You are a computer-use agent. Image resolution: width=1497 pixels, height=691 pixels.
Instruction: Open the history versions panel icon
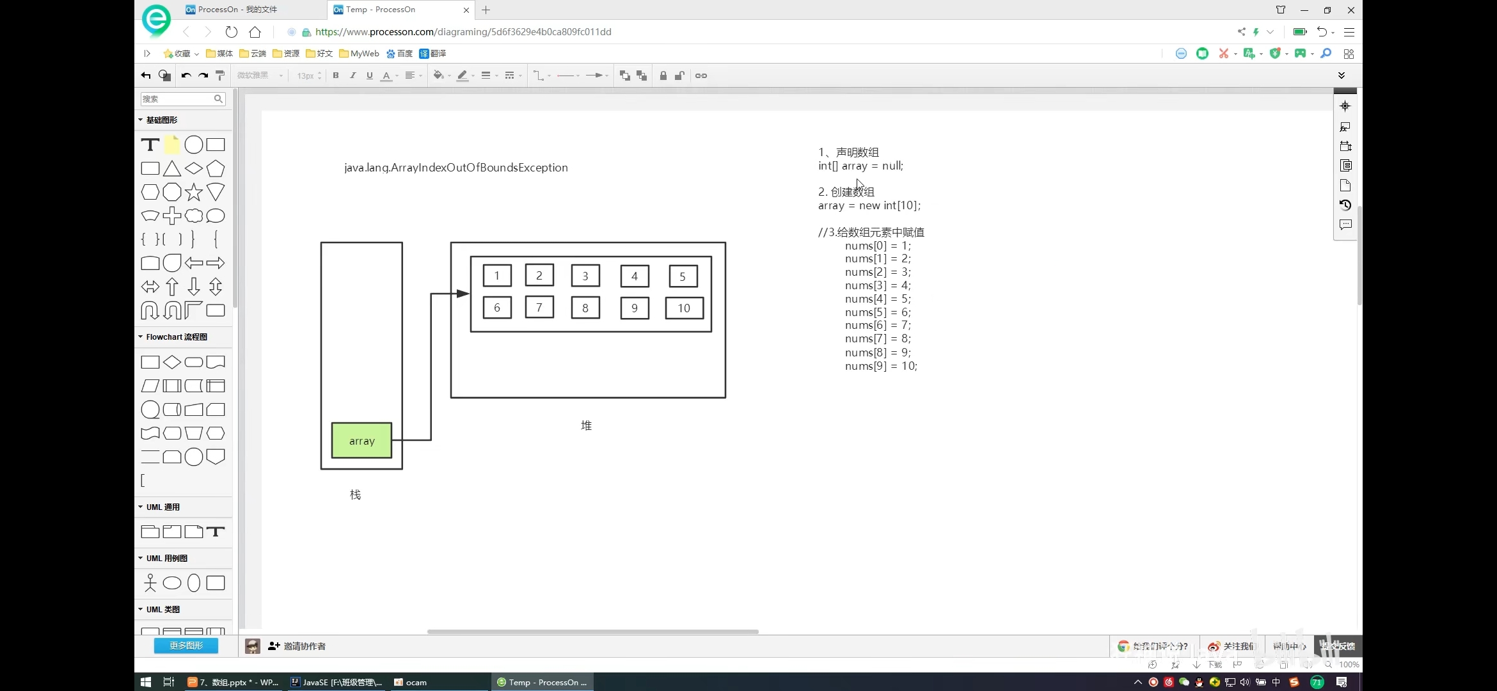pyautogui.click(x=1345, y=205)
